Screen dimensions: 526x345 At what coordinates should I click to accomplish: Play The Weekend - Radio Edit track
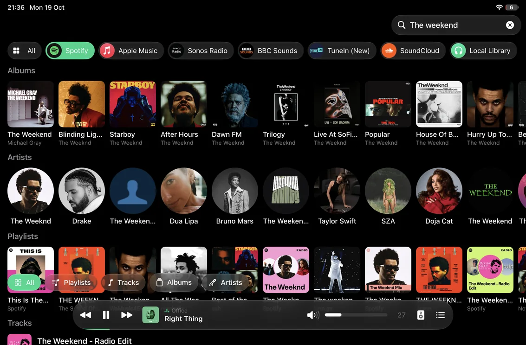(84, 341)
